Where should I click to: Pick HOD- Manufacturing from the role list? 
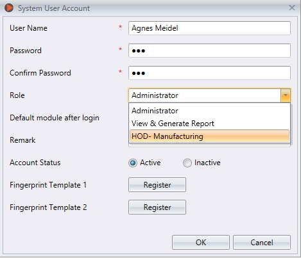(x=209, y=136)
